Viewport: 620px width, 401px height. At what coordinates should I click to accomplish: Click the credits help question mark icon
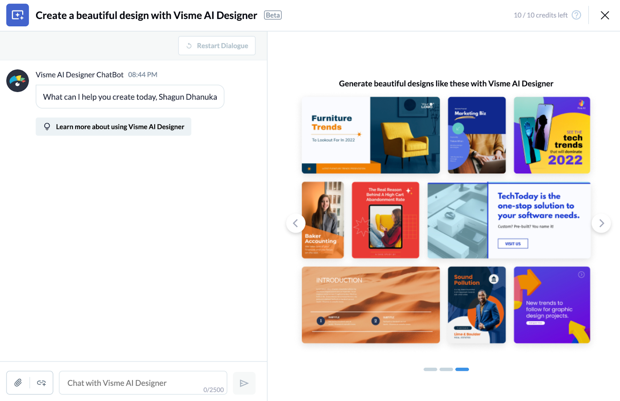(x=577, y=15)
